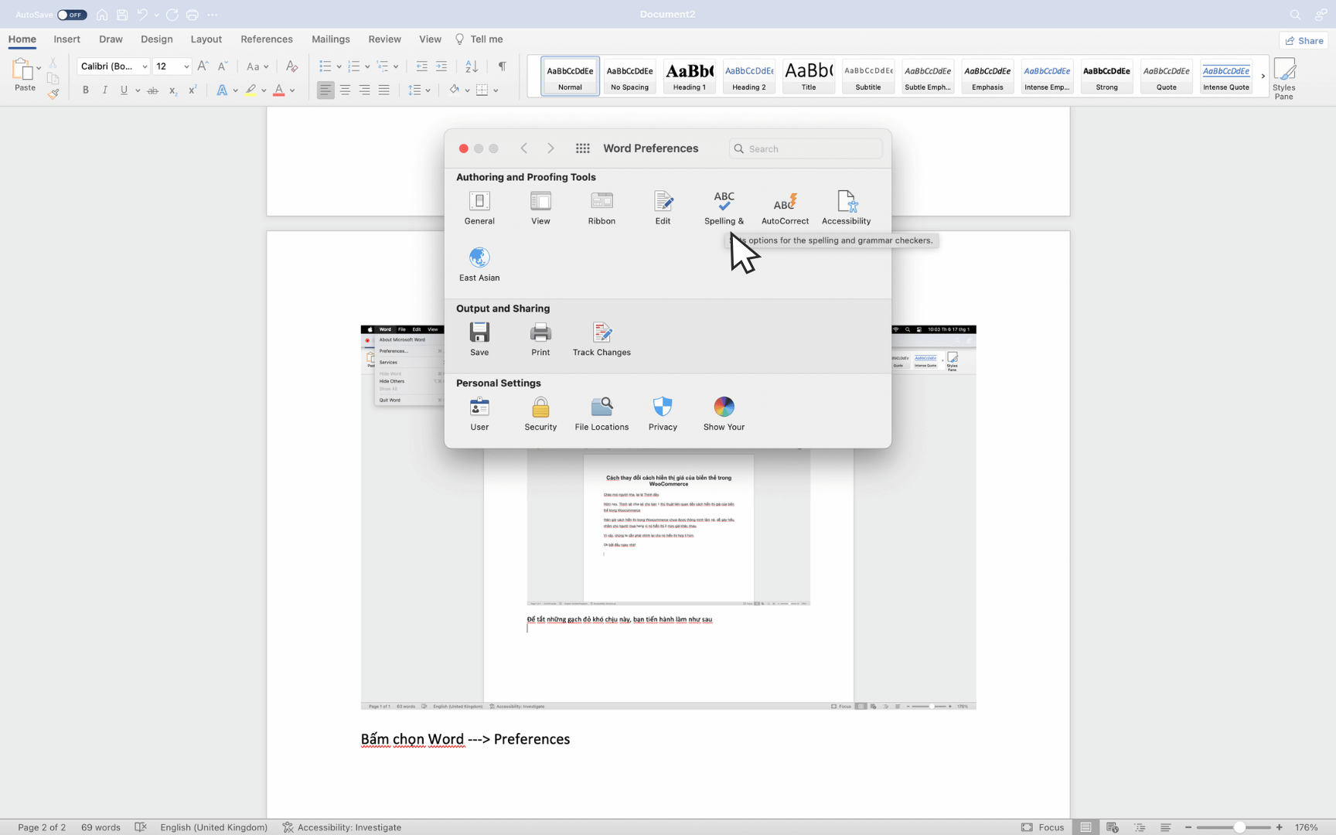1336x835 pixels.
Task: Click zoom slider handle
Action: pos(1239,827)
